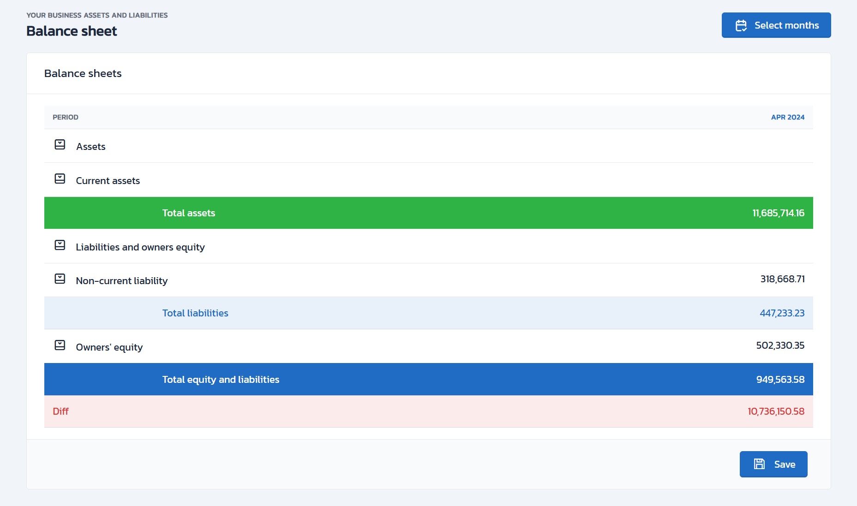
Task: Select the APR 2024 column header
Action: (x=787, y=117)
